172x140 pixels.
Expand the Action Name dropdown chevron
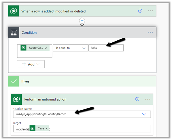tap(144, 114)
